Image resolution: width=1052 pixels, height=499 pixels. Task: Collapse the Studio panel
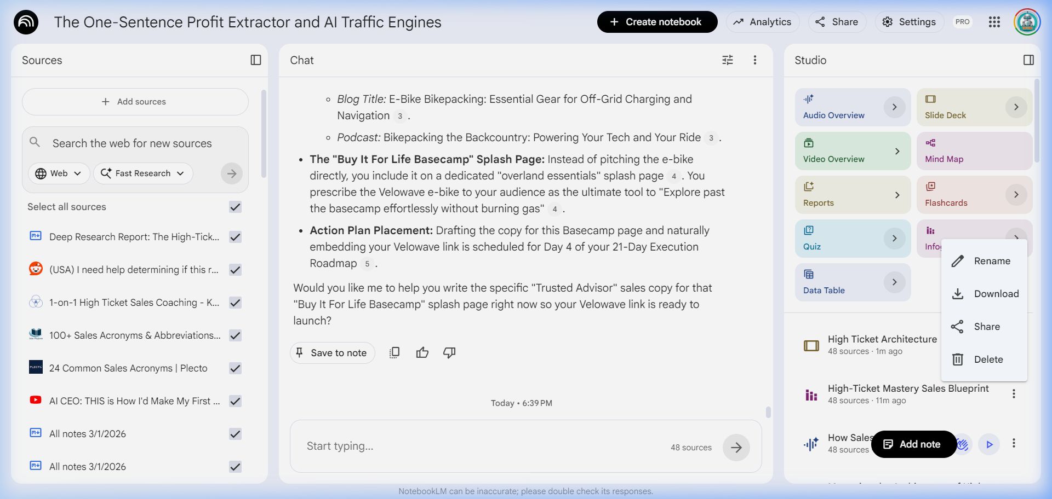click(1028, 60)
